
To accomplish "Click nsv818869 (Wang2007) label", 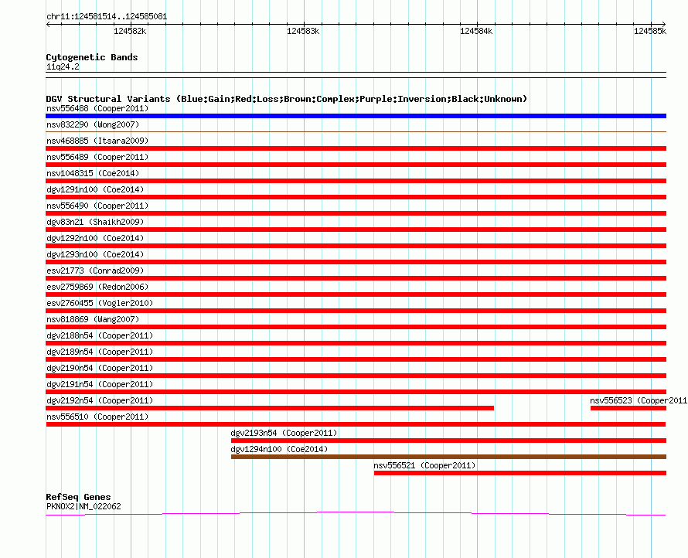I will pyautogui.click(x=93, y=319).
